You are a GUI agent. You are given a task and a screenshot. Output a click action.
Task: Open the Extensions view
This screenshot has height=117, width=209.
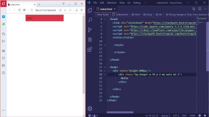coord(90,49)
